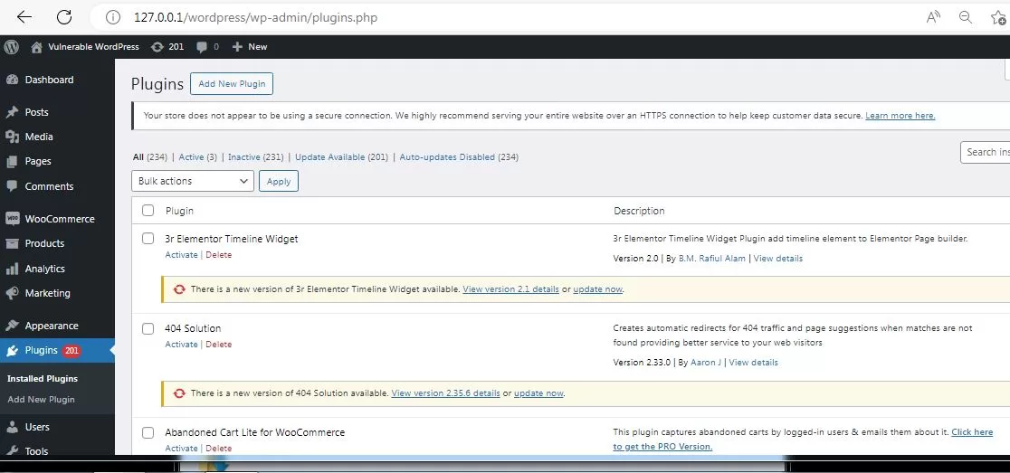This screenshot has height=473, width=1010.
Task: Tick the select-all checkbox beside Plugin header
Action: pyautogui.click(x=148, y=211)
